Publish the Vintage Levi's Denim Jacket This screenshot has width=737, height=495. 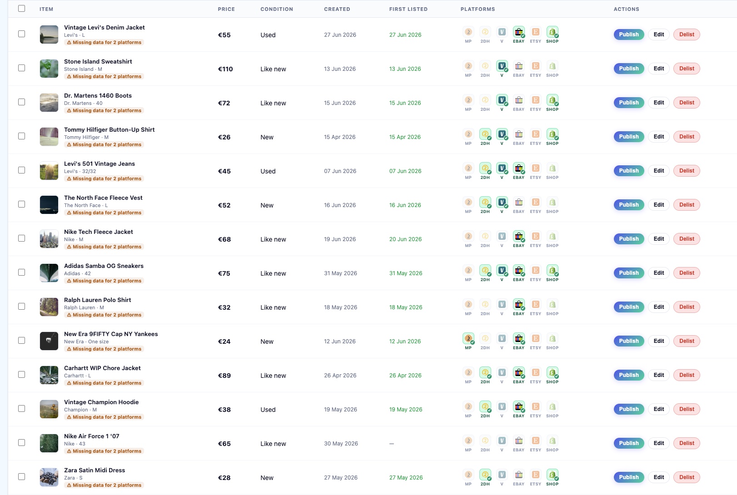tap(629, 35)
